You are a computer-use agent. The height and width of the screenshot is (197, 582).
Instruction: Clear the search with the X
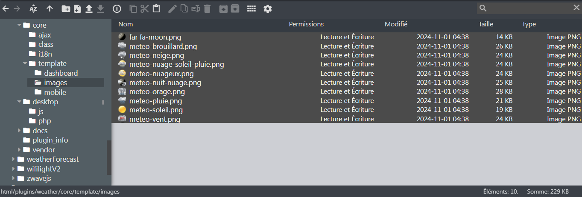tap(576, 8)
